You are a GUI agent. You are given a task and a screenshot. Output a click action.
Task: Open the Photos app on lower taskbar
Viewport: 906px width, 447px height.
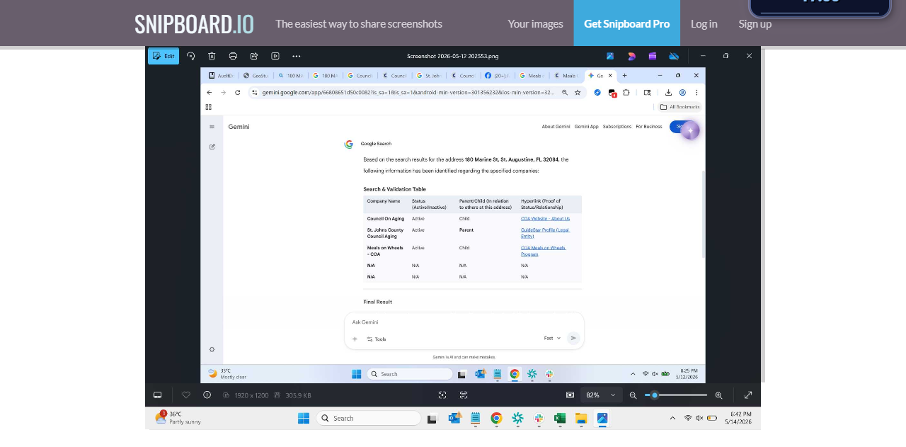[602, 418]
